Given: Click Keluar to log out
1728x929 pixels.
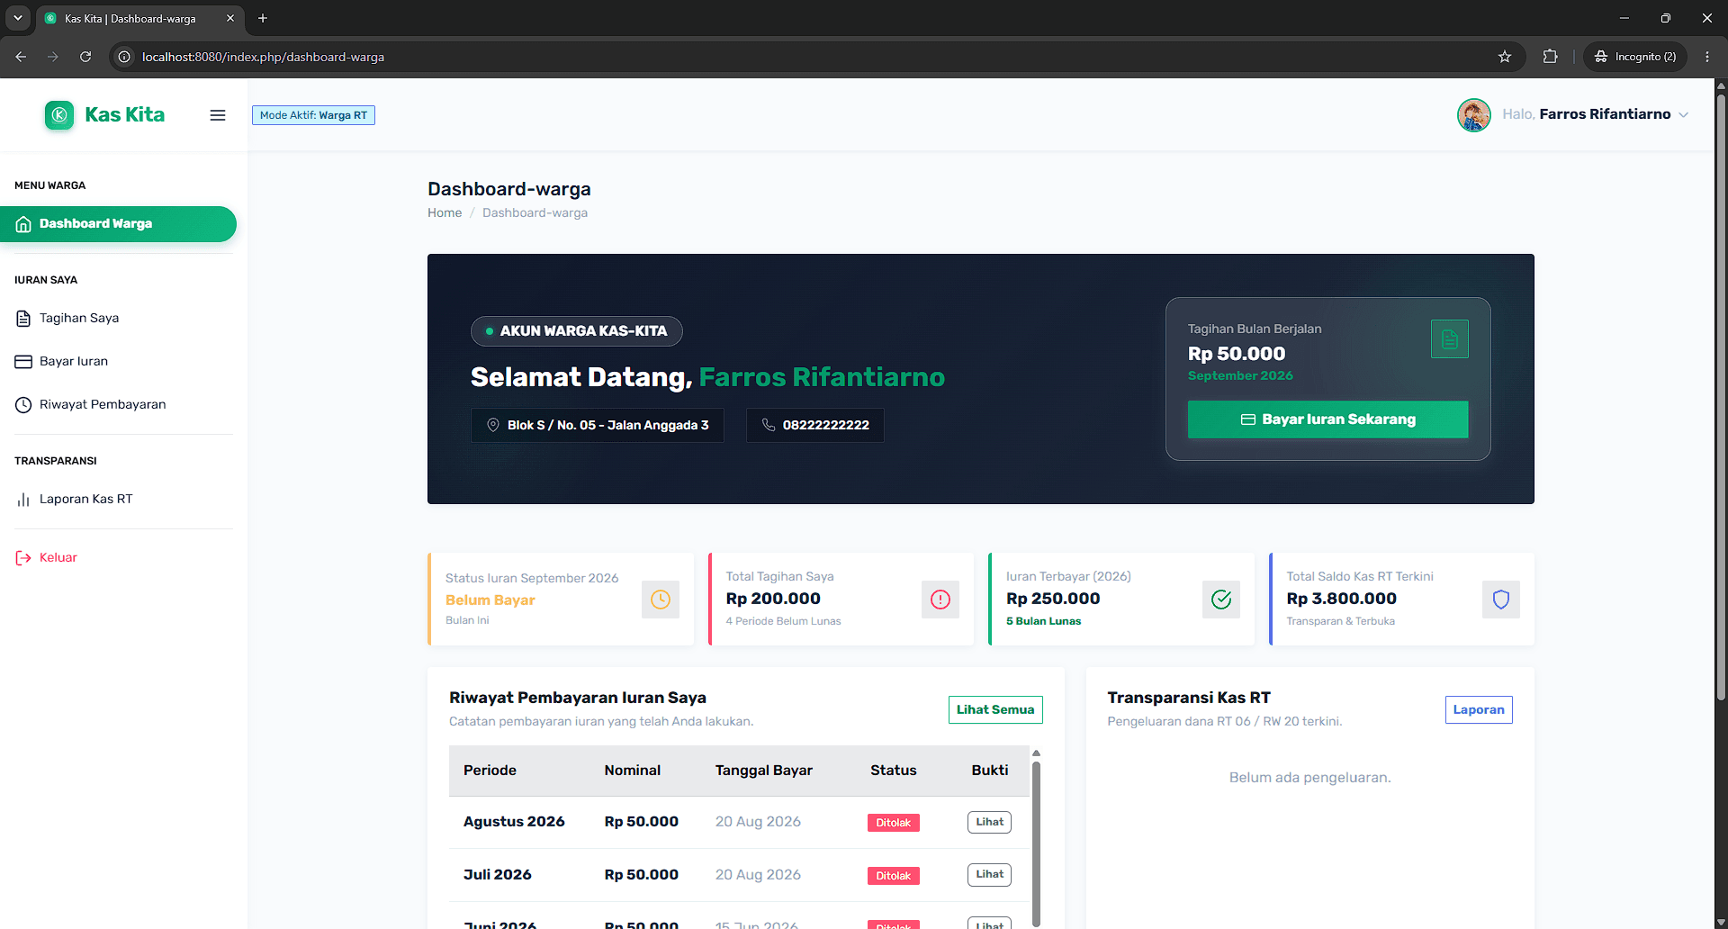Looking at the screenshot, I should tap(47, 558).
